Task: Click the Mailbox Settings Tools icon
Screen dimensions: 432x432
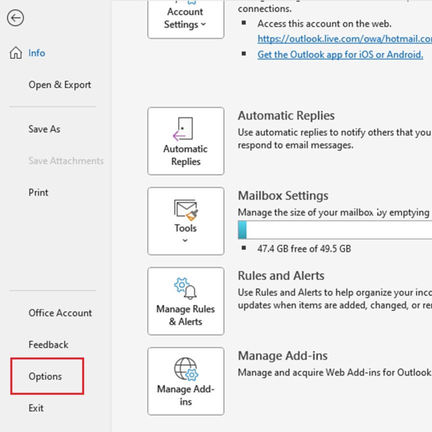Action: click(x=185, y=210)
